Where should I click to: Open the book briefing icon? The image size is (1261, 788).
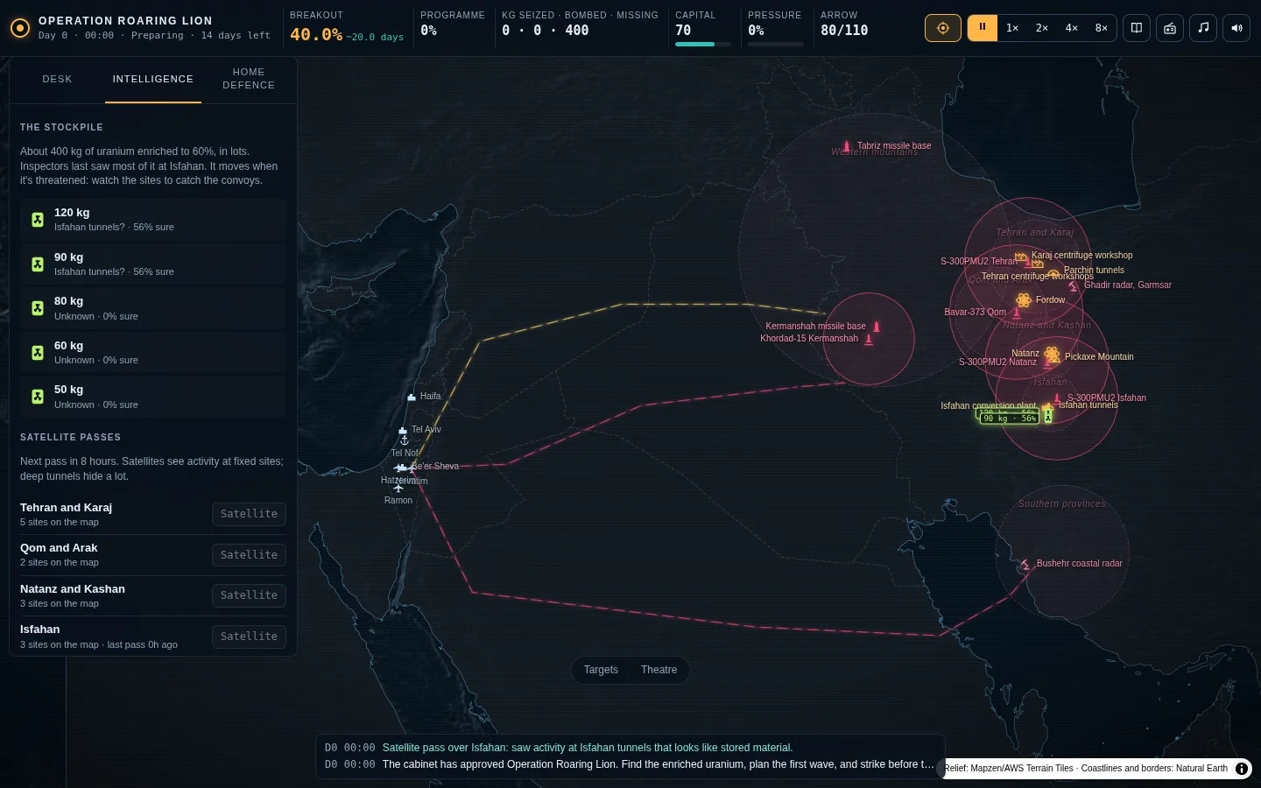click(x=1137, y=28)
